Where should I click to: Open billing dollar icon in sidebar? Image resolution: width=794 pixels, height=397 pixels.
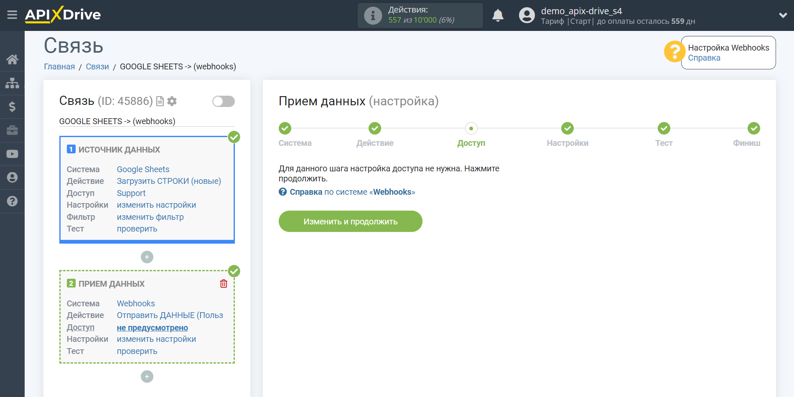[x=12, y=107]
